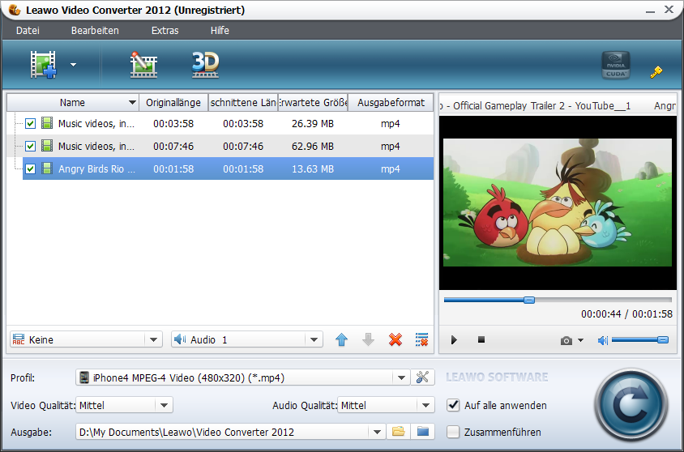The image size is (684, 452).
Task: Mute audio with the speaker icon
Action: (602, 340)
